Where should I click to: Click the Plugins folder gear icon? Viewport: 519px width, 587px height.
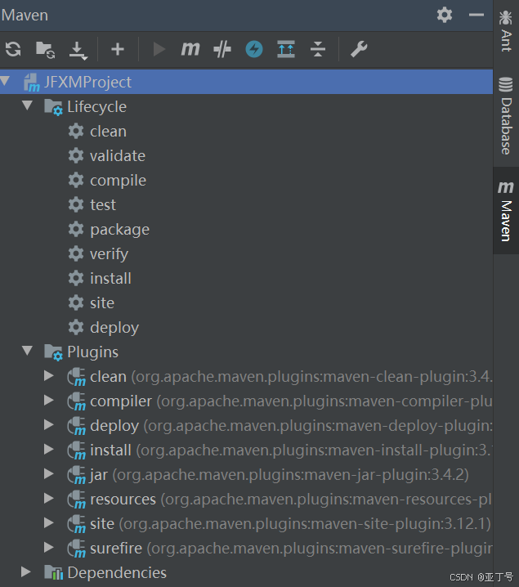[53, 352]
